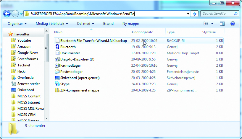Screen dimensions: 242x139
Task: Toggle the preview pane icon
Action: point(222,24)
